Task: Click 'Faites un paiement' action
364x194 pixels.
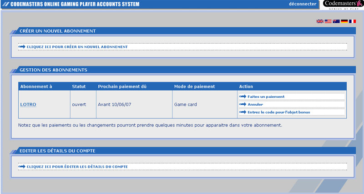Action: click(x=266, y=97)
